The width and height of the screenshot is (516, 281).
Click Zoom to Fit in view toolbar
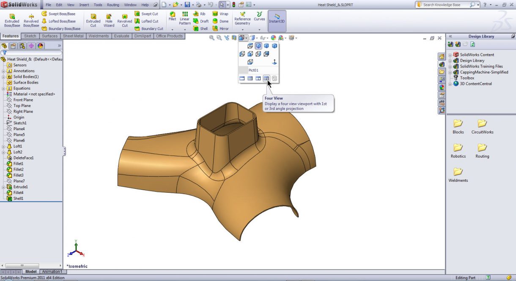(211, 38)
